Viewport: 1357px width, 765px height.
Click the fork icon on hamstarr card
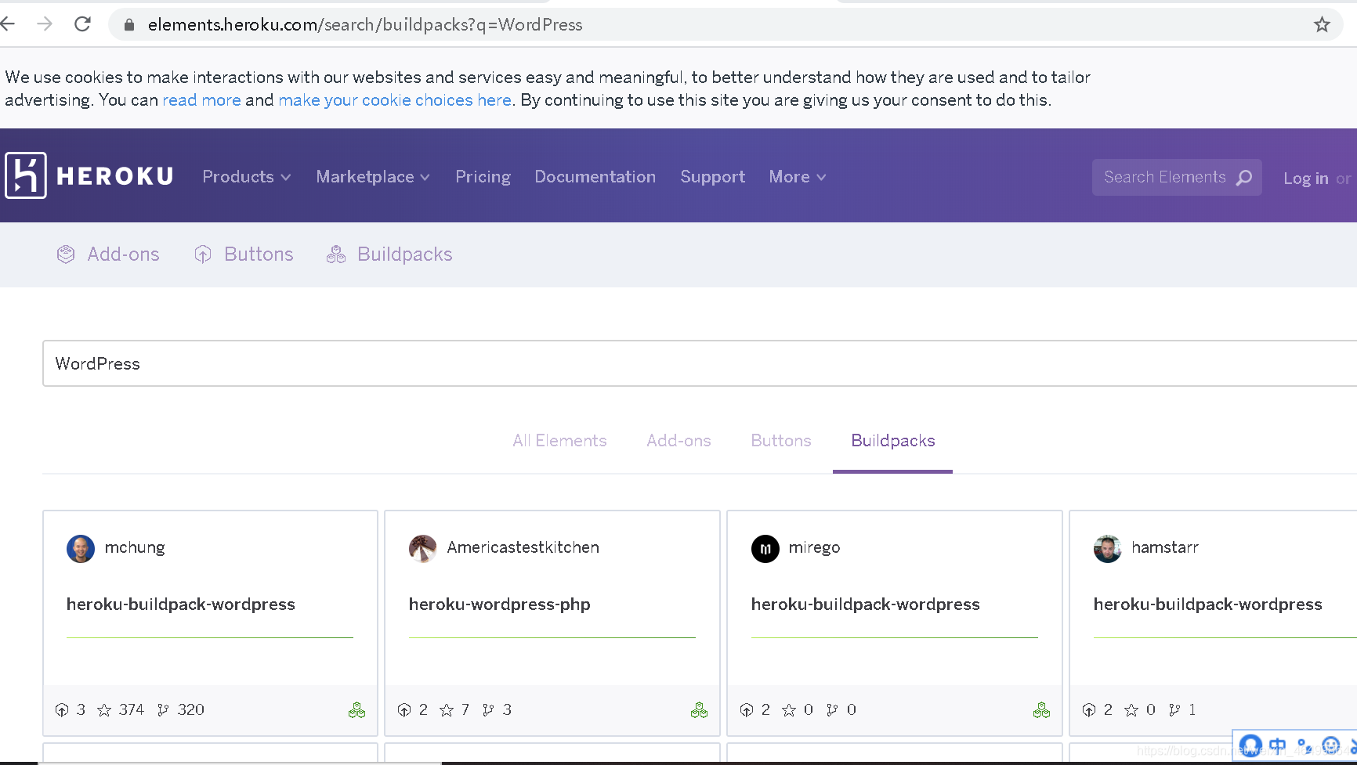point(1174,710)
